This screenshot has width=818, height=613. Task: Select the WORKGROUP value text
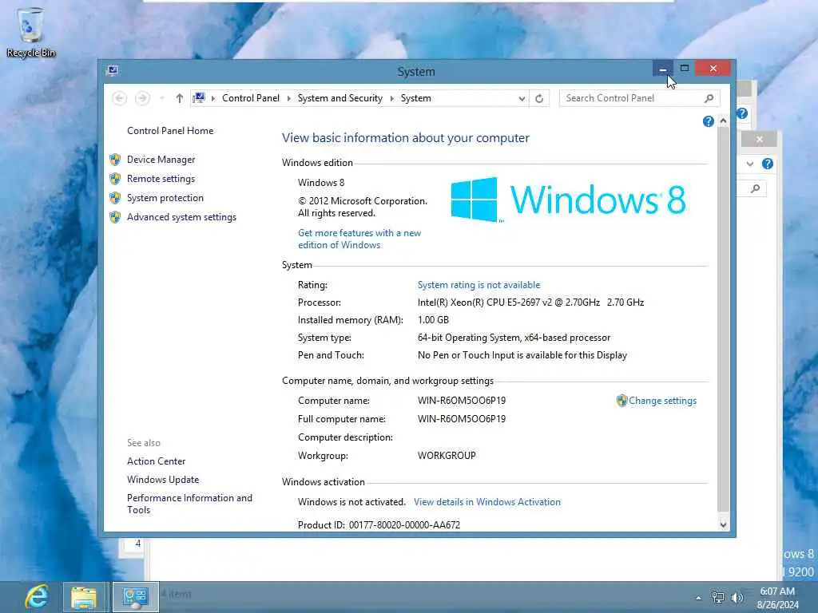[447, 456]
